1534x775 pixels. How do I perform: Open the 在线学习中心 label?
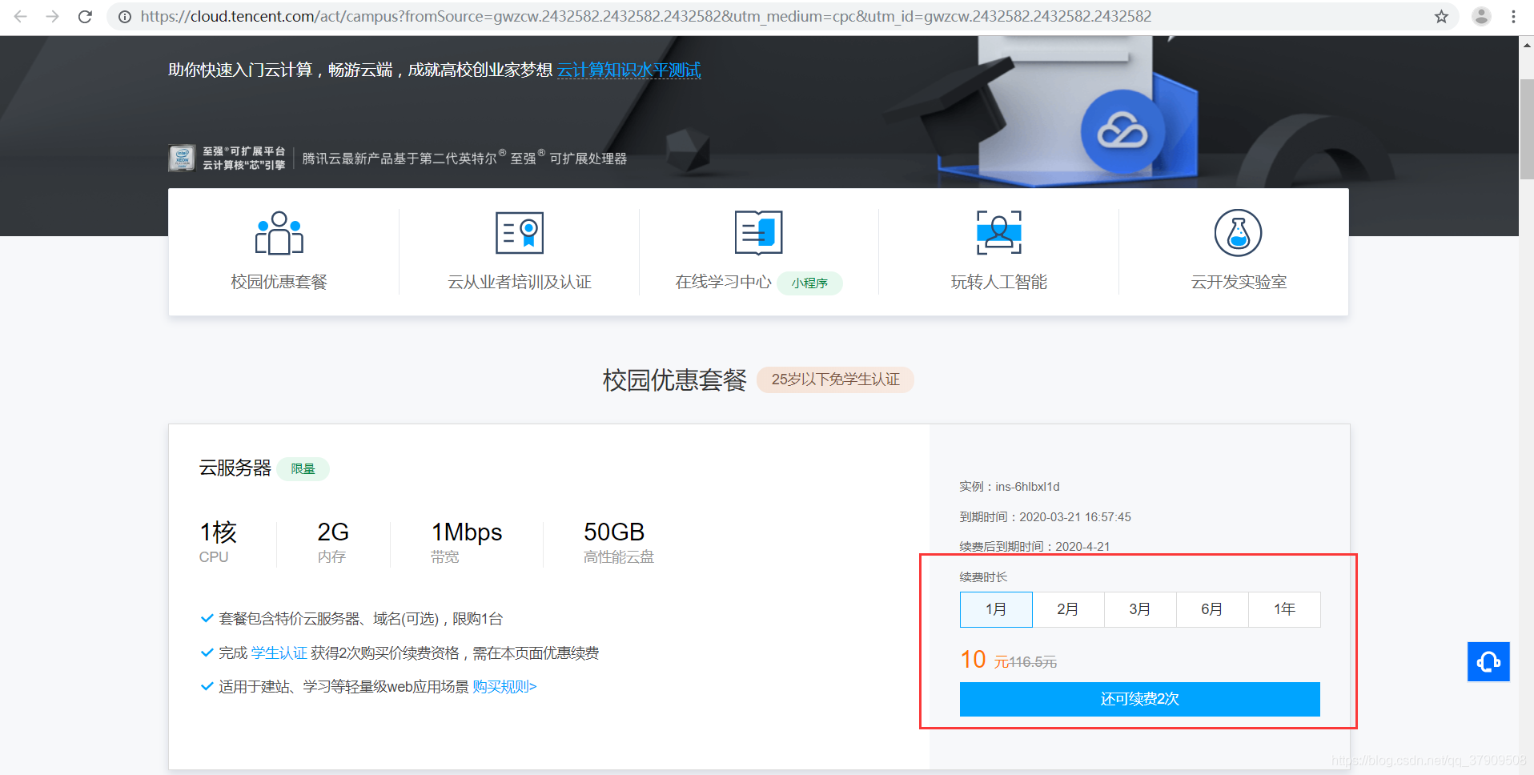tap(723, 282)
